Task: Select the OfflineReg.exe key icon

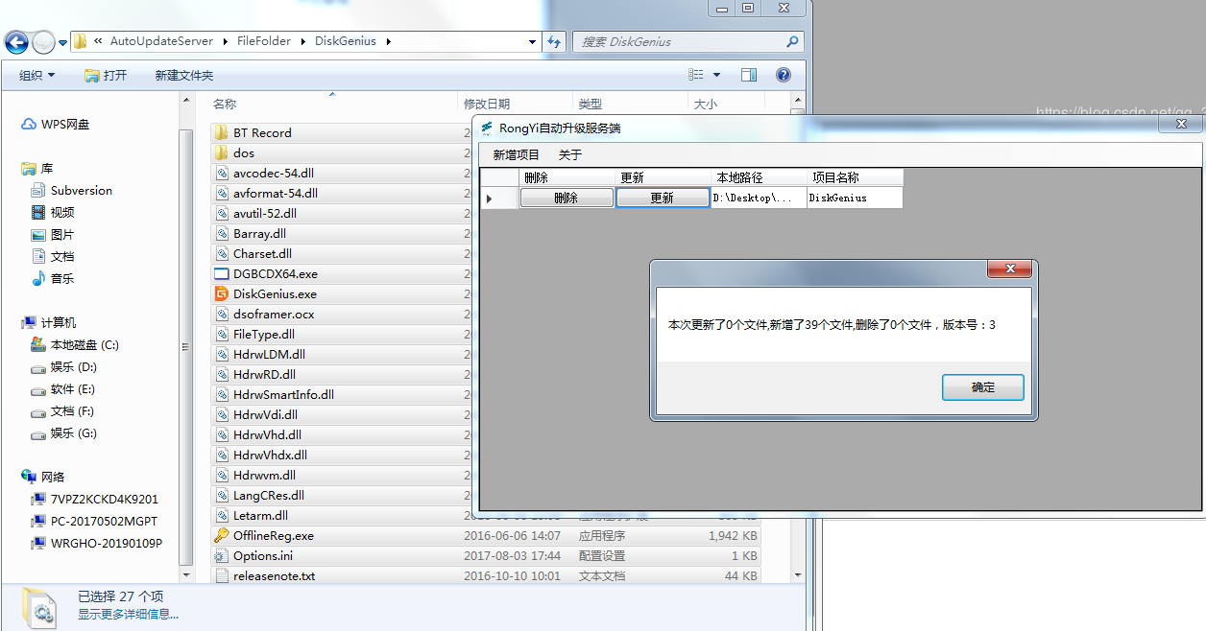Action: [x=222, y=535]
